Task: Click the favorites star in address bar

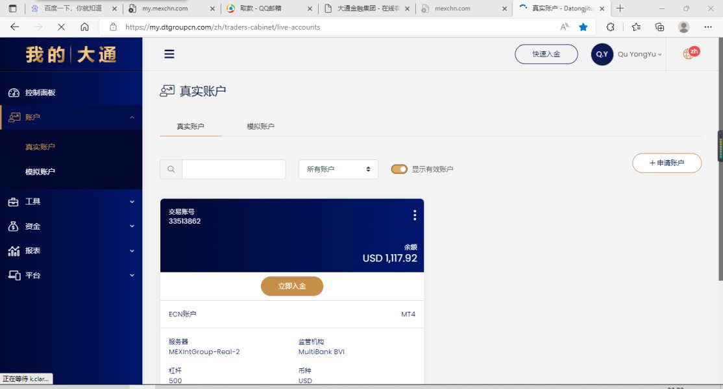Action: [583, 27]
